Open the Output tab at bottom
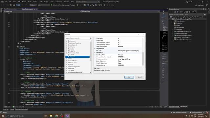This screenshot has width=210, height=118. click(12, 109)
